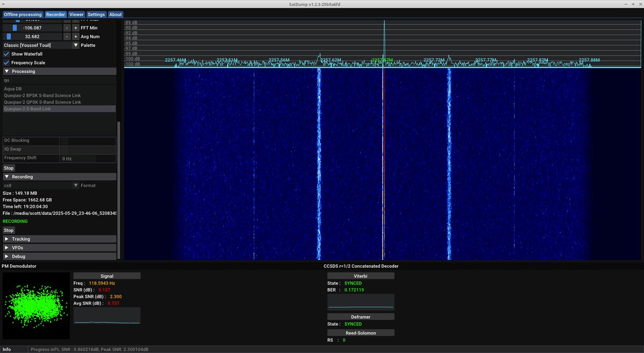Screen dimensions: 644x353
Task: Open the Viewer tab
Action: click(76, 14)
